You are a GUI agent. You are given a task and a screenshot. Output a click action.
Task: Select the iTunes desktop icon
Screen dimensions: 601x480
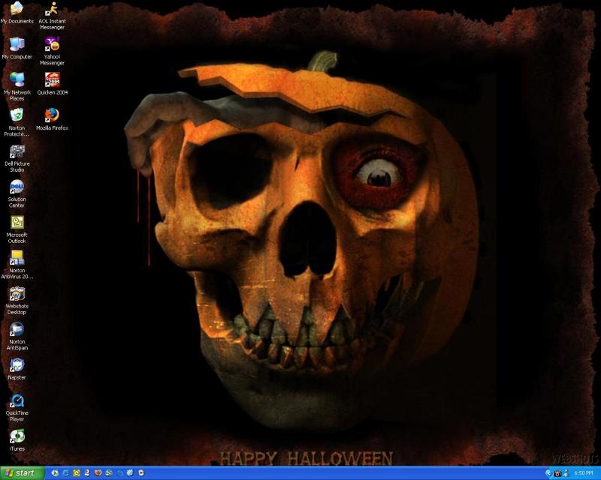[17, 436]
